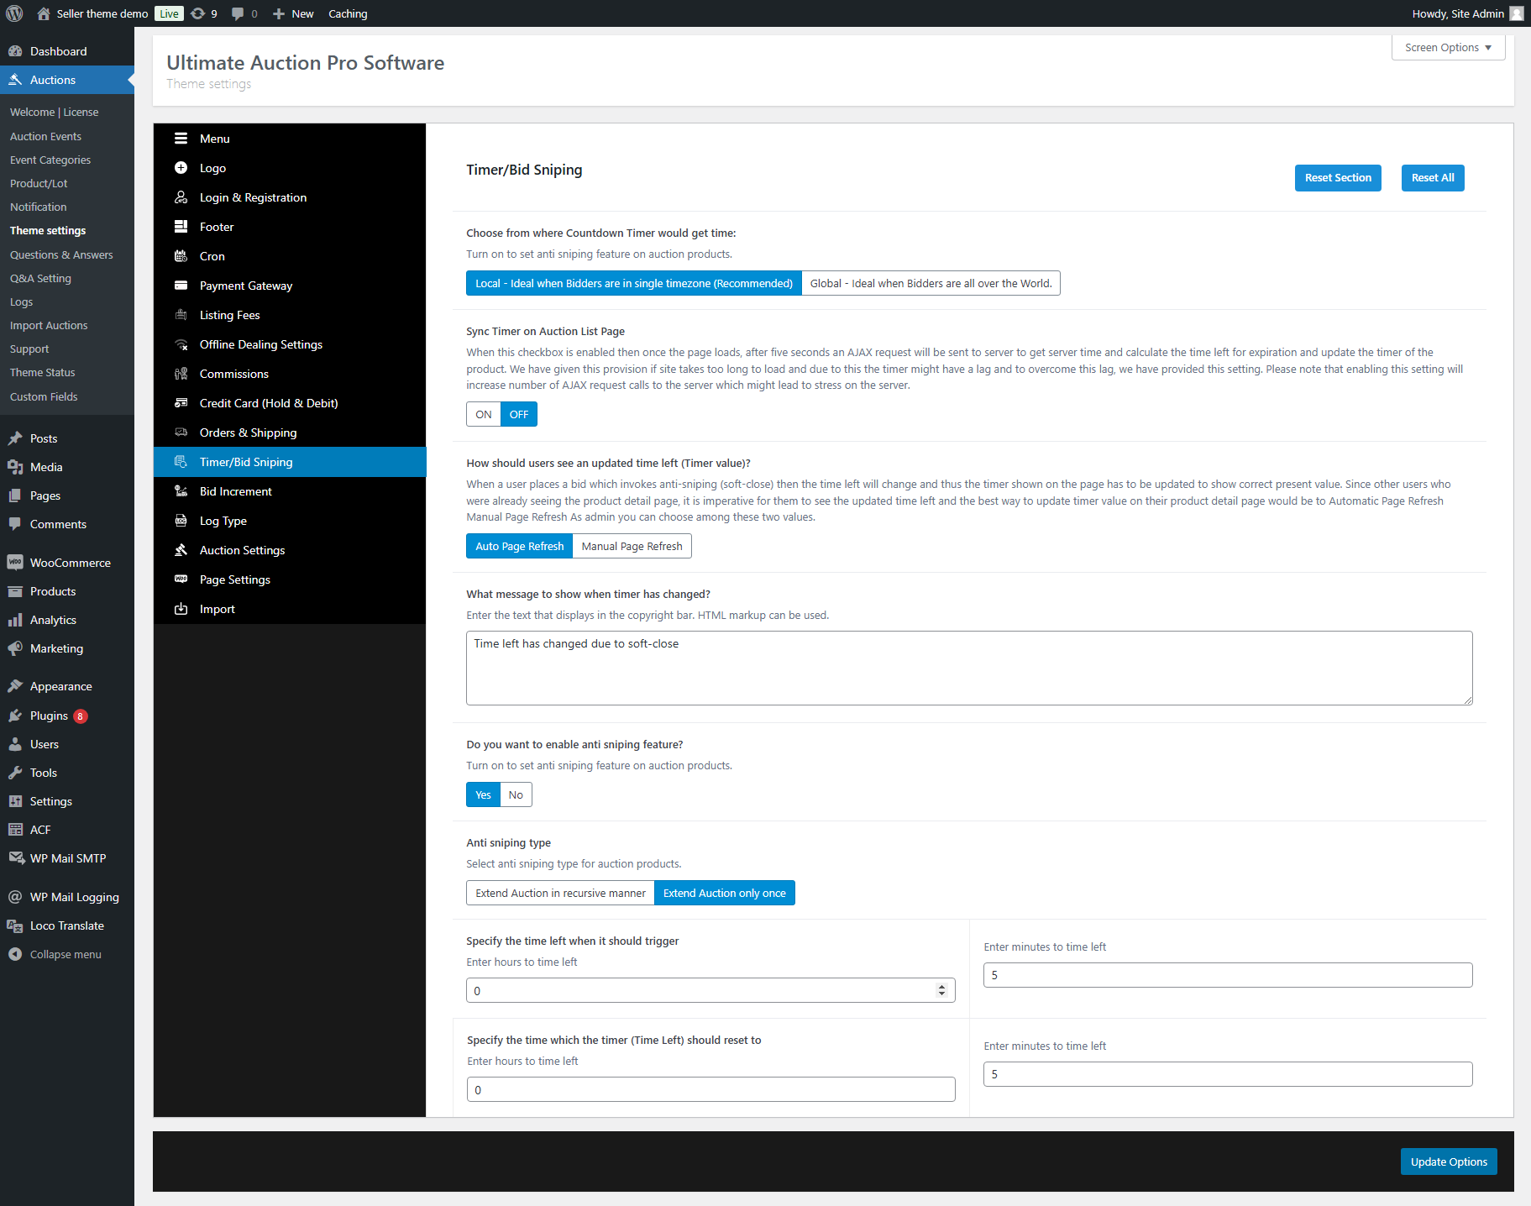Choose Auto Page Refresh
Viewport: 1531px width, 1206px height.
coord(520,546)
